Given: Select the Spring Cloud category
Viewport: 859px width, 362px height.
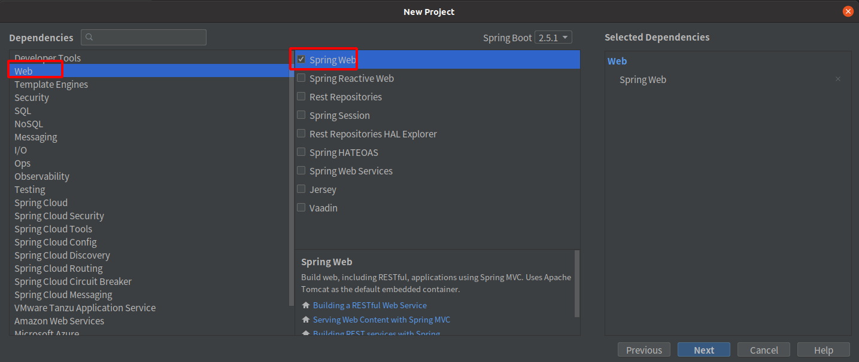Looking at the screenshot, I should pyautogui.click(x=148, y=203).
